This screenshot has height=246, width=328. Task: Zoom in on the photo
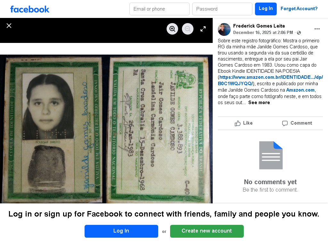[172, 29]
